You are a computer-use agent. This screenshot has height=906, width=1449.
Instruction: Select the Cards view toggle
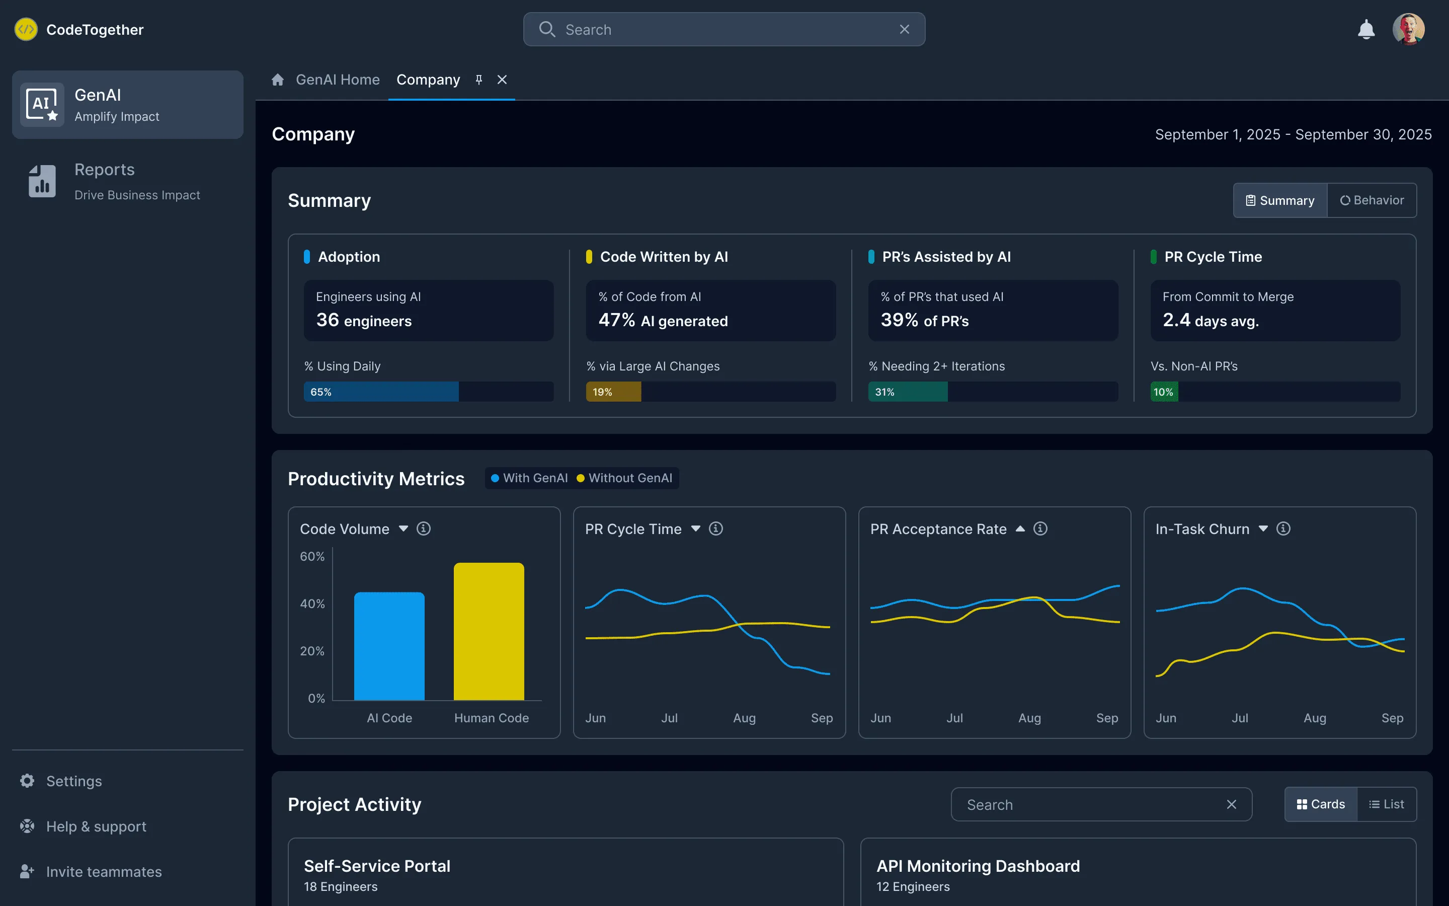pos(1320,804)
